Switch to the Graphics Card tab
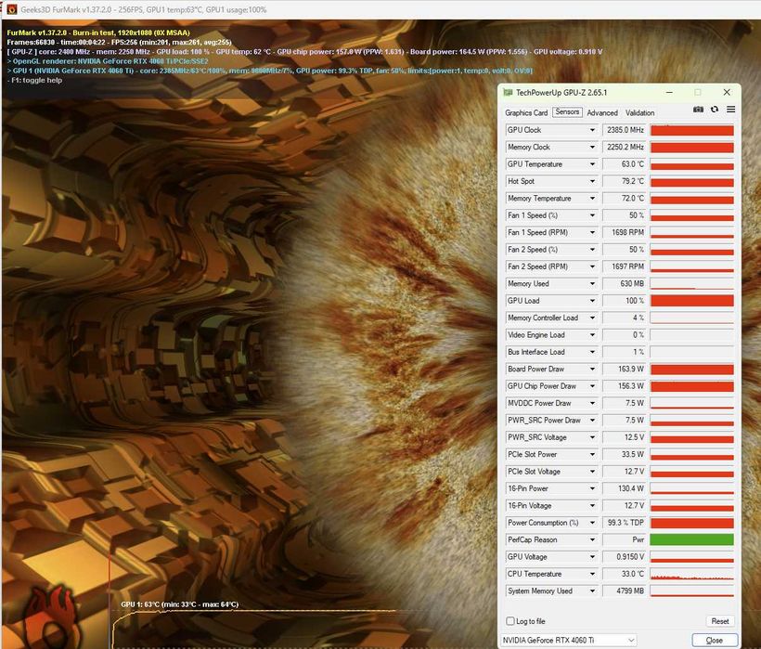 coord(526,112)
